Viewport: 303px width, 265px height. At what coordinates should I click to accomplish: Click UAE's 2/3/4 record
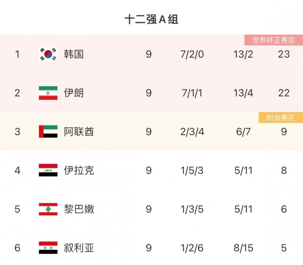[x=192, y=132]
